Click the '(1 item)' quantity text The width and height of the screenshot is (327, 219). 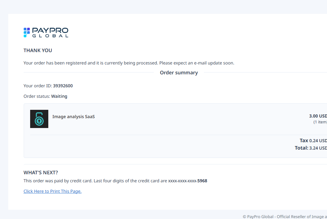[320, 122]
